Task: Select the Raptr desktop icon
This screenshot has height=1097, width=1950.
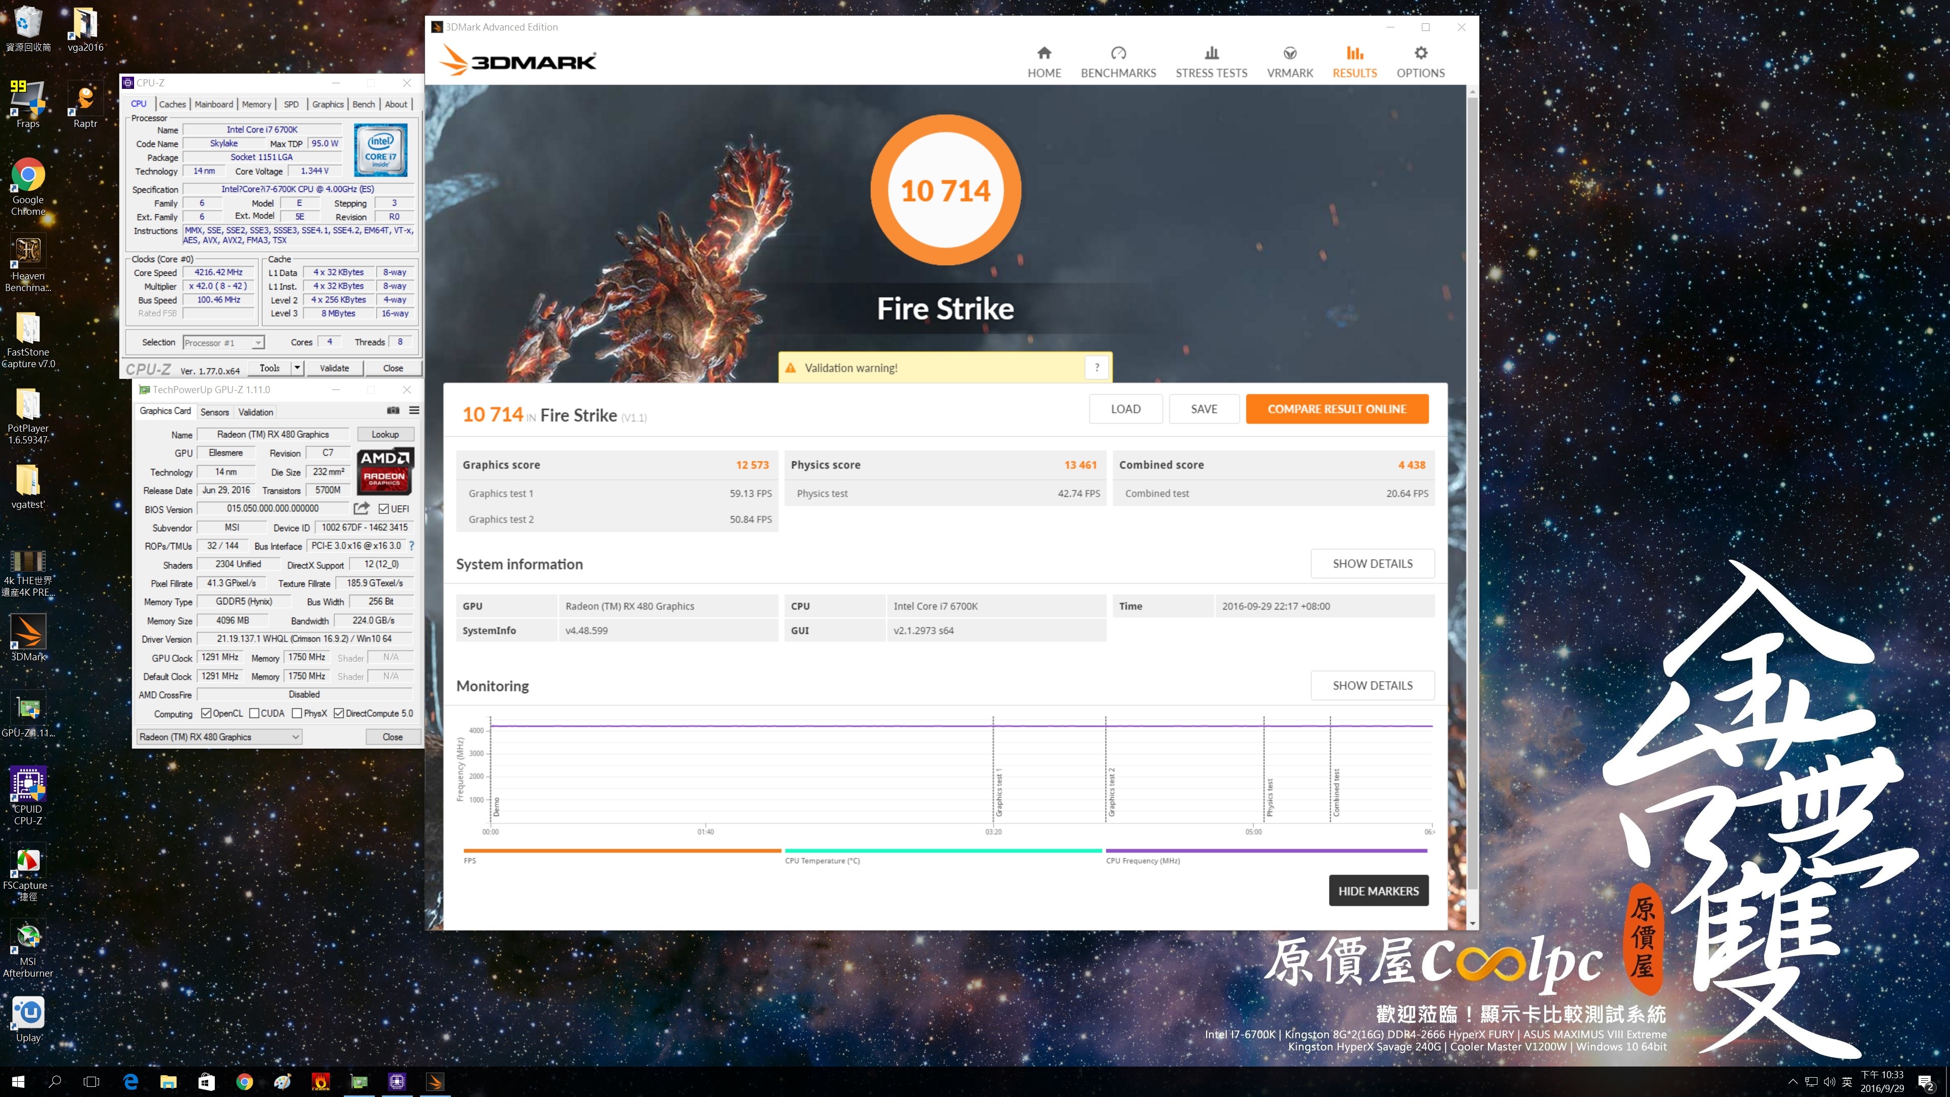Action: click(x=85, y=104)
